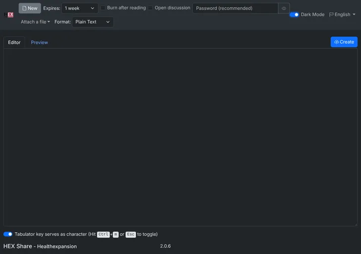Image resolution: width=361 pixels, height=254 pixels.
Task: Toggle Tabulator key serves as character switch
Action: (x=8, y=234)
